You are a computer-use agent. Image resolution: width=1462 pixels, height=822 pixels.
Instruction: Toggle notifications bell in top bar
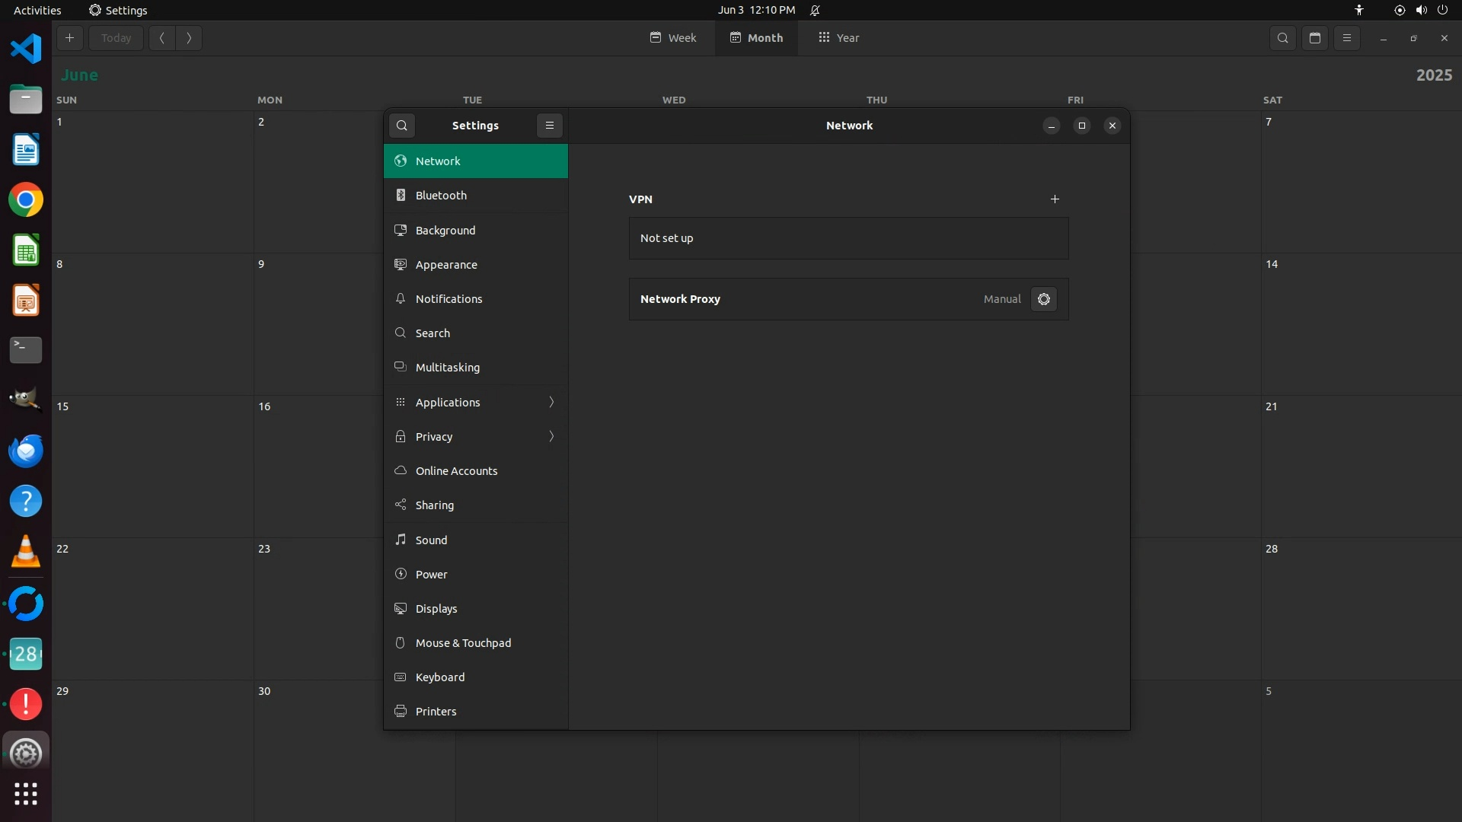(815, 10)
